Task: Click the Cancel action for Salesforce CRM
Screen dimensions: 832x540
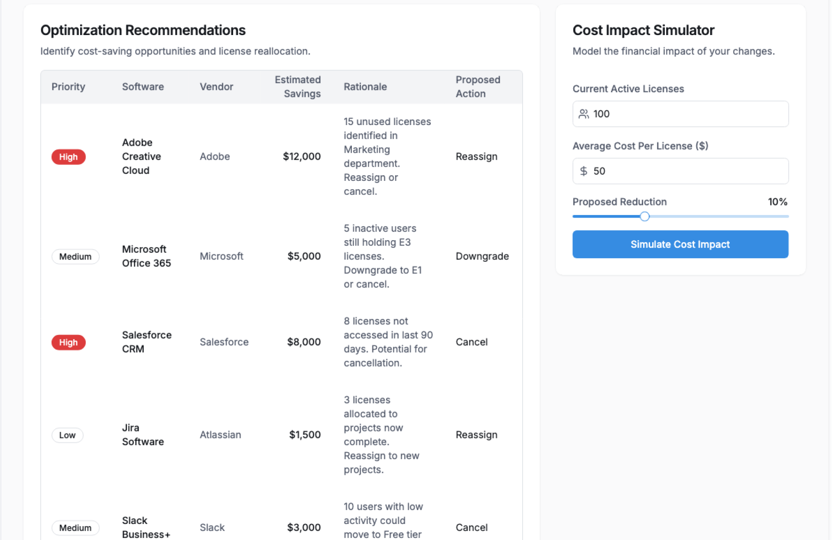Action: (471, 342)
